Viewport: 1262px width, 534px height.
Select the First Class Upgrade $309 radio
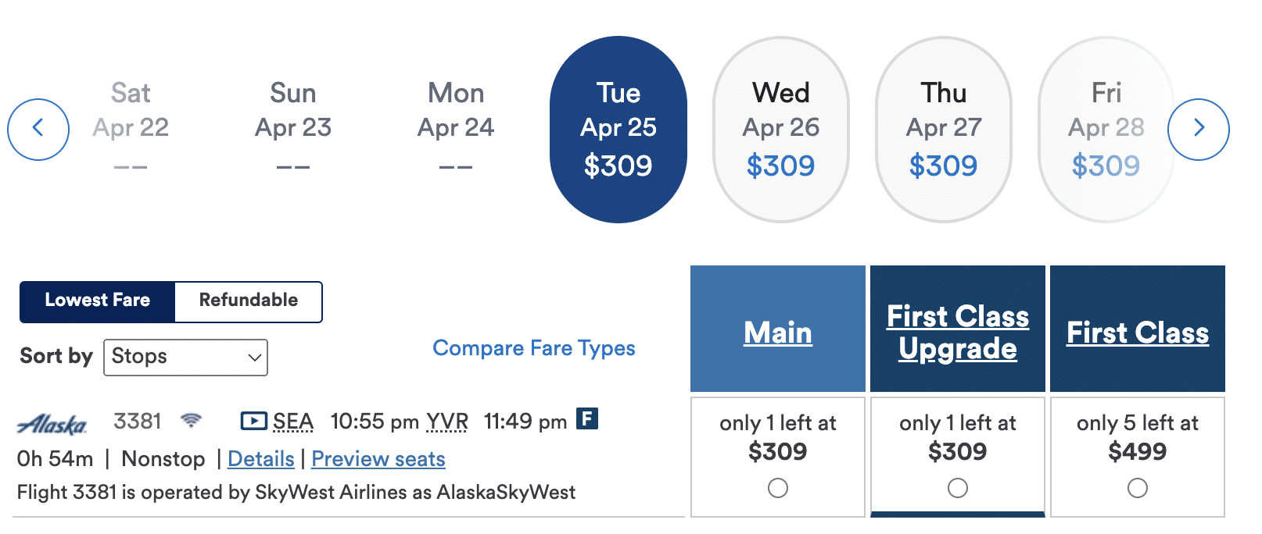pyautogui.click(x=957, y=488)
